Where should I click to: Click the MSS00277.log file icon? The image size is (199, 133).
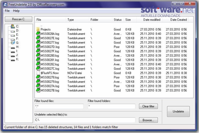(38, 42)
